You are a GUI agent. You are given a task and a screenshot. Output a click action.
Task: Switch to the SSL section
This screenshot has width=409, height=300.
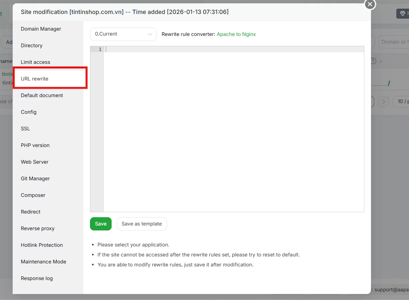pos(25,128)
